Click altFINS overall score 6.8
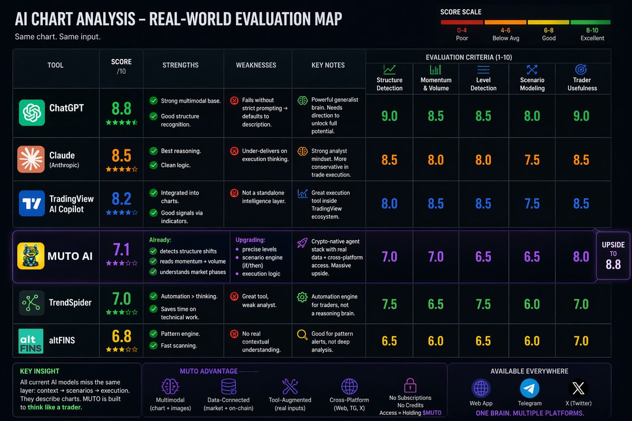Viewport: 632px width, 421px height. tap(121, 335)
